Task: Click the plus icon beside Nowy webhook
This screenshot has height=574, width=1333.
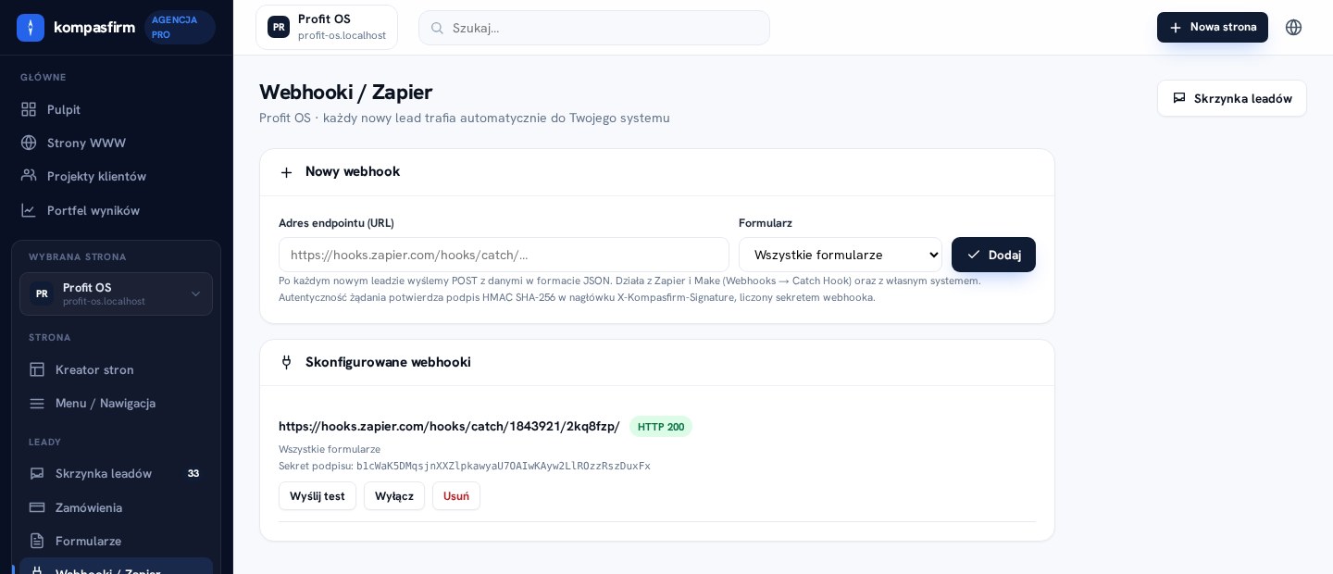Action: 286,172
